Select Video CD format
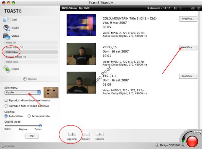Screen dimensions: 202x149 click(x=30, y=42)
